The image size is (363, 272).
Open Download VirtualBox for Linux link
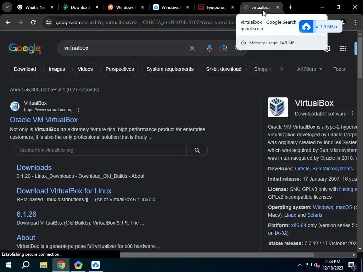pyautogui.click(x=64, y=191)
